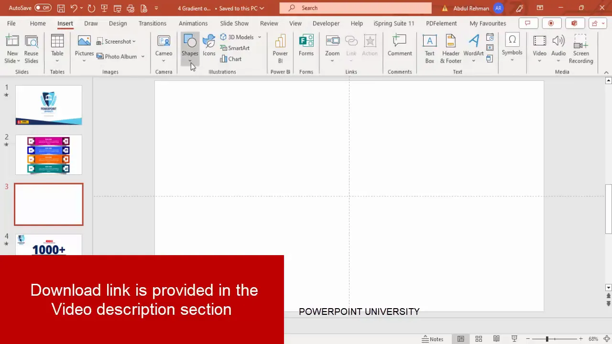Select slide 1 thumbnail
The width and height of the screenshot is (612, 344).
click(49, 105)
